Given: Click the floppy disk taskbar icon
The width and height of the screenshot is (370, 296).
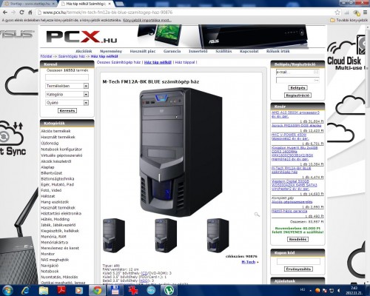Looking at the screenshot, I should pos(115,290).
